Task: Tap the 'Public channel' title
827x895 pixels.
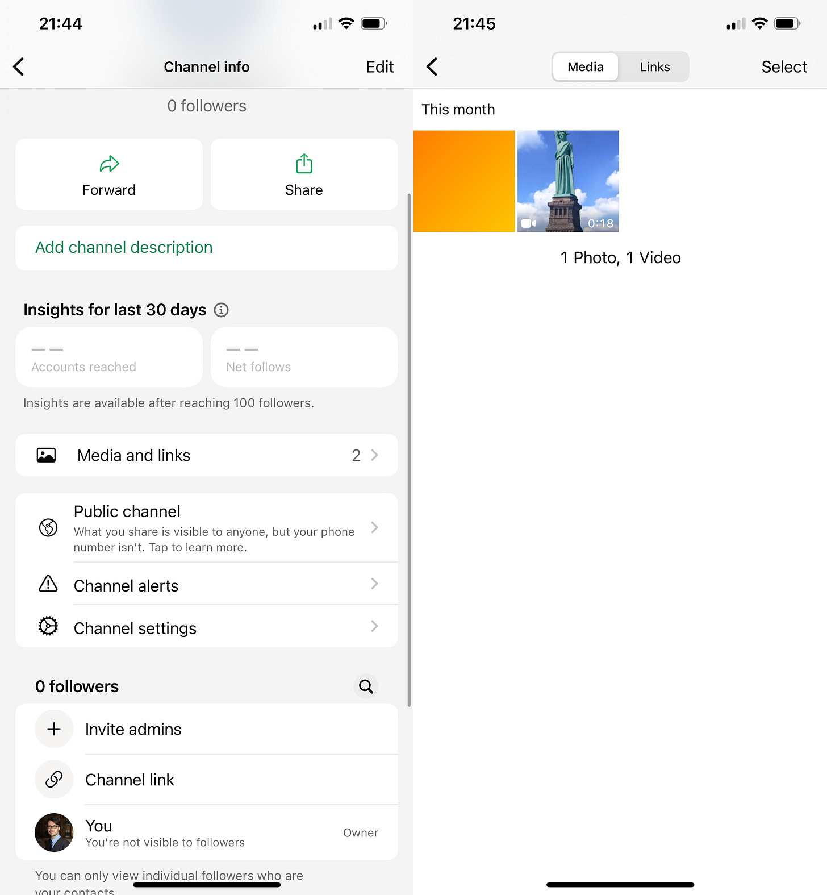Action: tap(127, 511)
